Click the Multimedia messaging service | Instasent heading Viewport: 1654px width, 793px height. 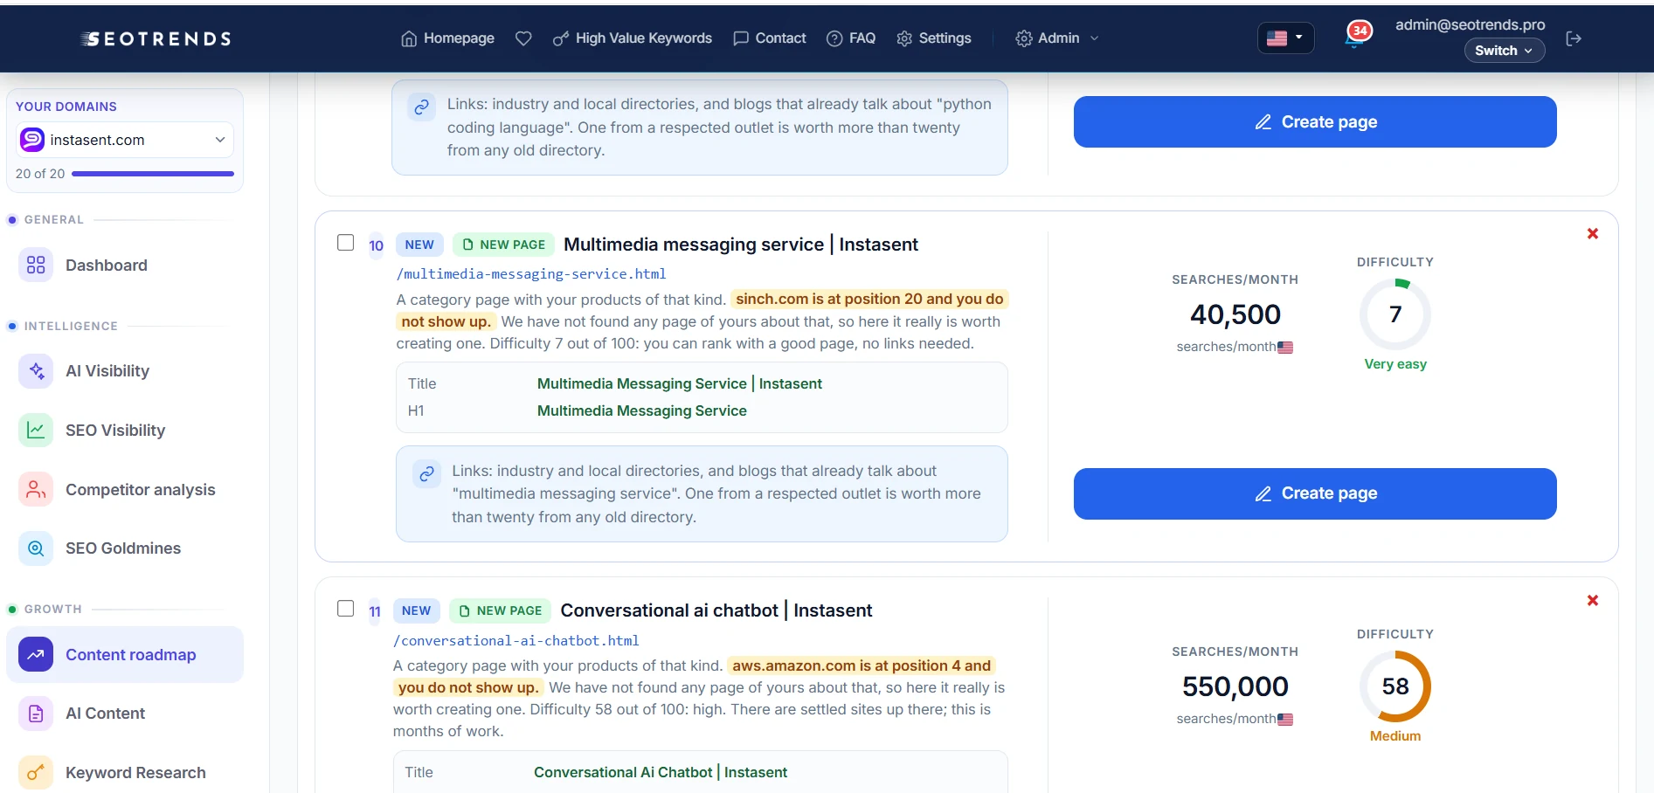pyautogui.click(x=741, y=245)
